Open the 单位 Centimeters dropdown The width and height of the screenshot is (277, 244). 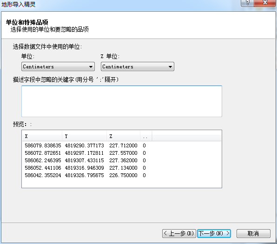coord(58,66)
